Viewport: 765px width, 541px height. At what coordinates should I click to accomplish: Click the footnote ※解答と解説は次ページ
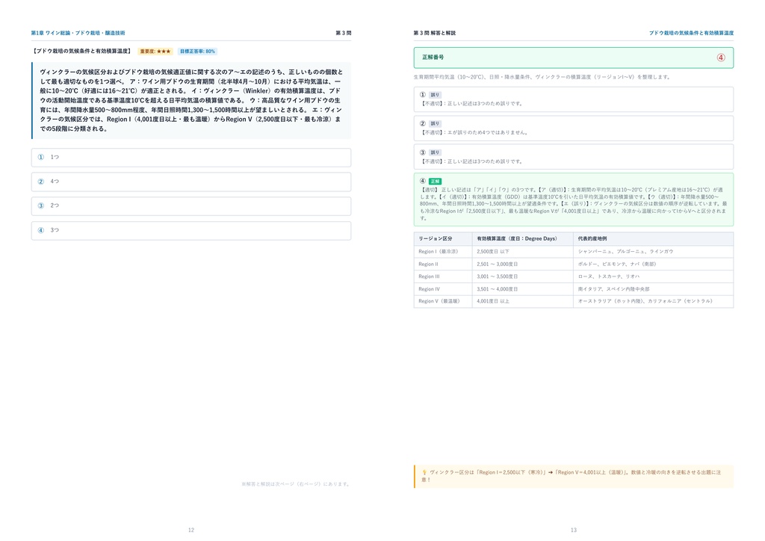296,484
